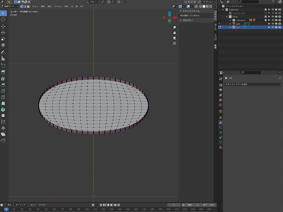Open the オプション options button
This screenshot has width=283, height=212.
point(209,2)
